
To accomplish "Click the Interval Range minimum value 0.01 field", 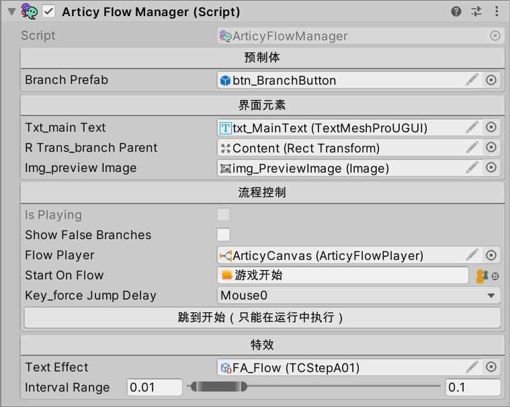I will tap(155, 387).
